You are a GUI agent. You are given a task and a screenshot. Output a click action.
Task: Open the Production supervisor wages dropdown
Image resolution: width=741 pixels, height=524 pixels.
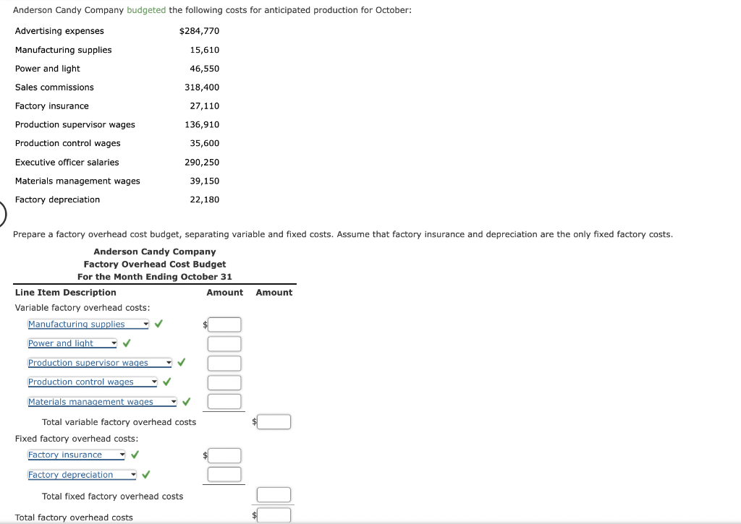[100, 363]
